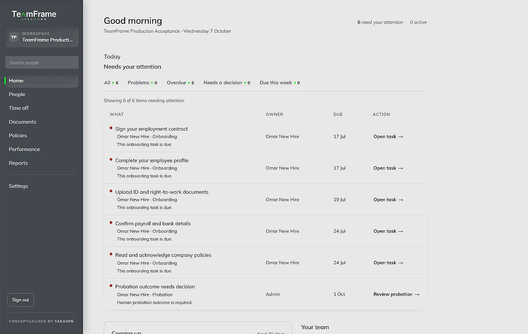Click the Admin owner cell
This screenshot has height=334, width=528.
tap(273, 294)
